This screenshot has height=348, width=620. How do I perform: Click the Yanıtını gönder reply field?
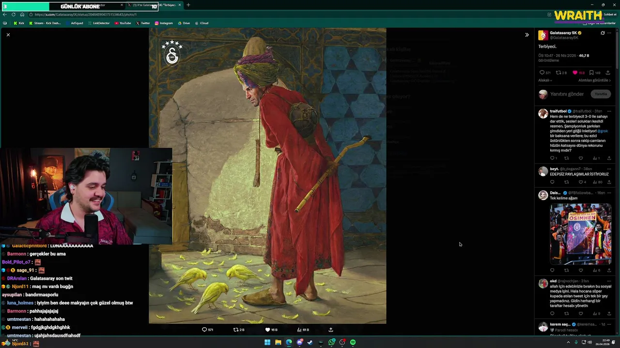click(567, 94)
